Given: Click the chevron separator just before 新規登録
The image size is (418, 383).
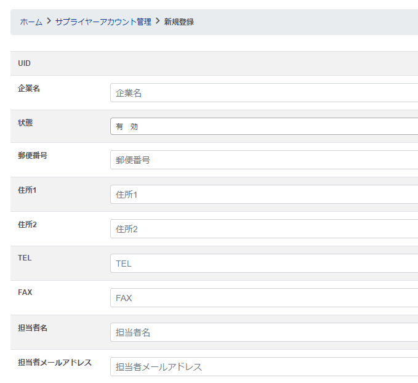Looking at the screenshot, I should click(x=158, y=22).
